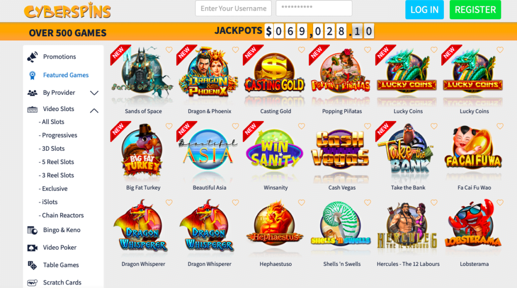Open the Bingo & Keno icon
The width and height of the screenshot is (517, 288).
[x=32, y=231]
